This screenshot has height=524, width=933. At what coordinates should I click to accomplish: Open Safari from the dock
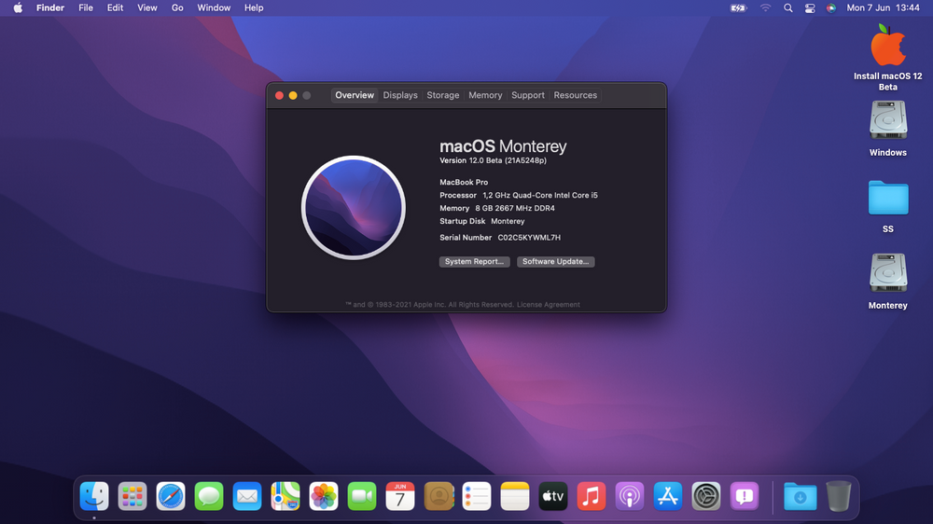(x=170, y=496)
